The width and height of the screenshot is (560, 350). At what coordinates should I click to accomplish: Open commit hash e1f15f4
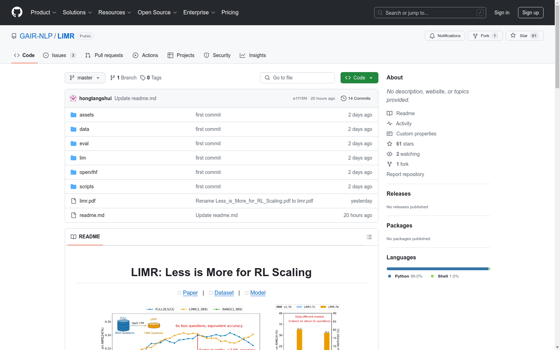[x=300, y=98]
